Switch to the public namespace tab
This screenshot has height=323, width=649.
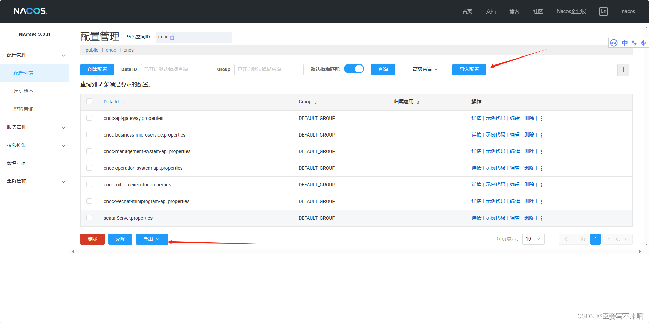pos(92,50)
